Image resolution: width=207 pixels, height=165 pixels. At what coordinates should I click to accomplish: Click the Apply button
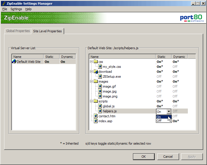click(x=192, y=157)
